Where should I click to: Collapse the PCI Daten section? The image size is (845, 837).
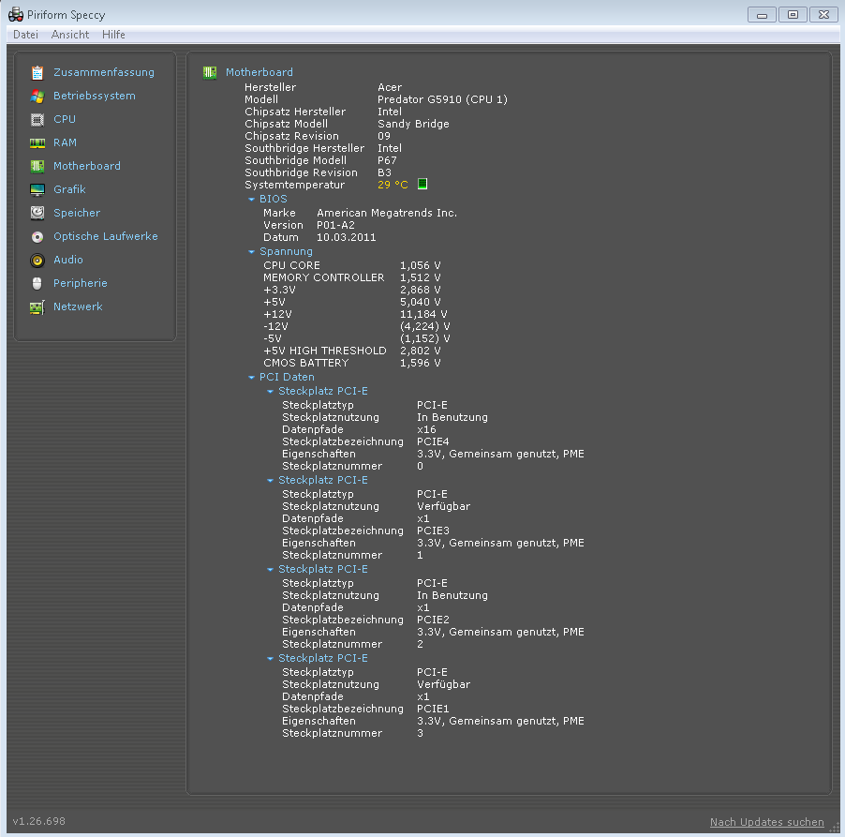(251, 378)
